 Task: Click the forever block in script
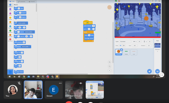pos(85,32)
